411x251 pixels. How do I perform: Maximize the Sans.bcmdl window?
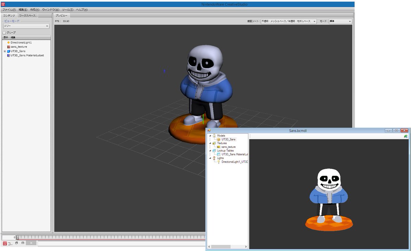(396, 131)
